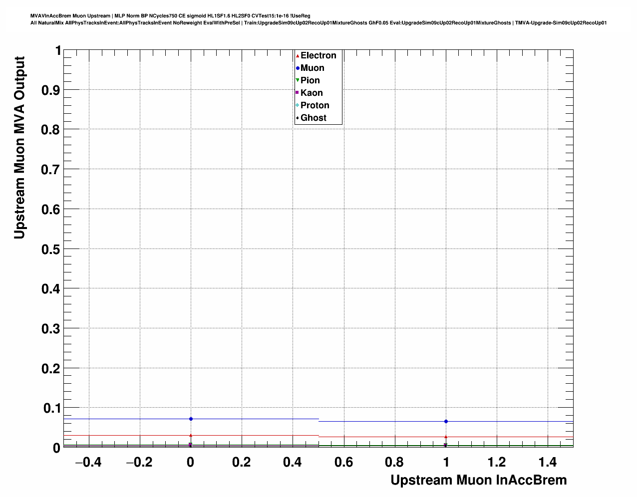Select the blue Muon data point at x=0
The height and width of the screenshot is (497, 637).
[x=191, y=419]
